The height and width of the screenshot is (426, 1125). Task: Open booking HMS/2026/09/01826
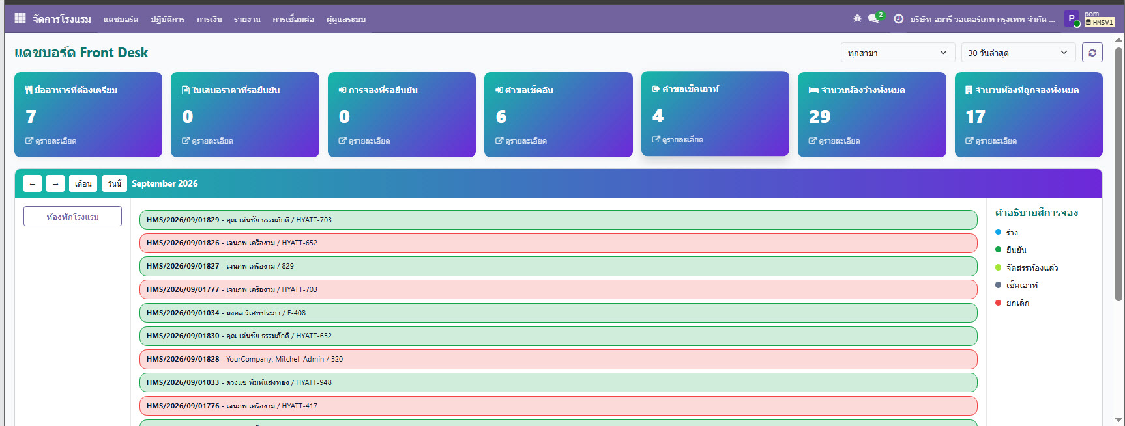558,243
